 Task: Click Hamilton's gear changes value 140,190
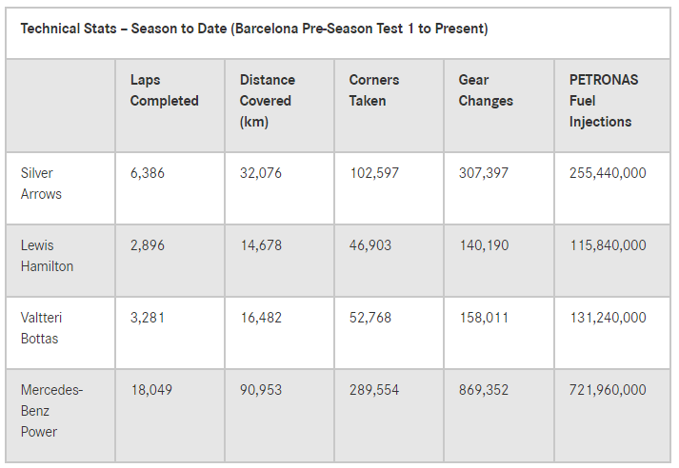[484, 245]
